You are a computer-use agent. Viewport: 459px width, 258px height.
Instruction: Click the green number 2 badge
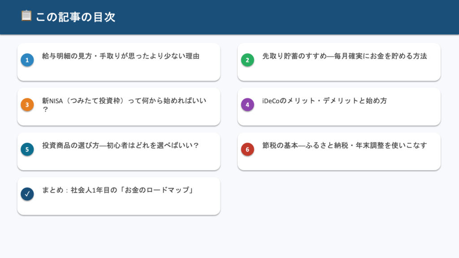(x=247, y=60)
